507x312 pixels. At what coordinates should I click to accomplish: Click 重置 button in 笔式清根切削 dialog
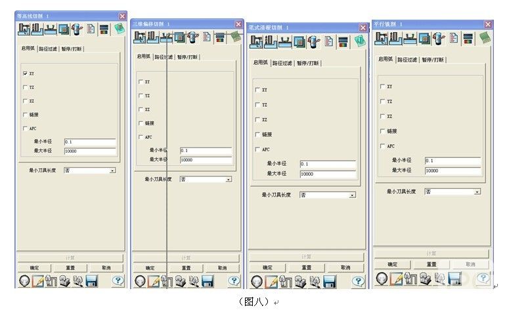[x=305, y=267]
